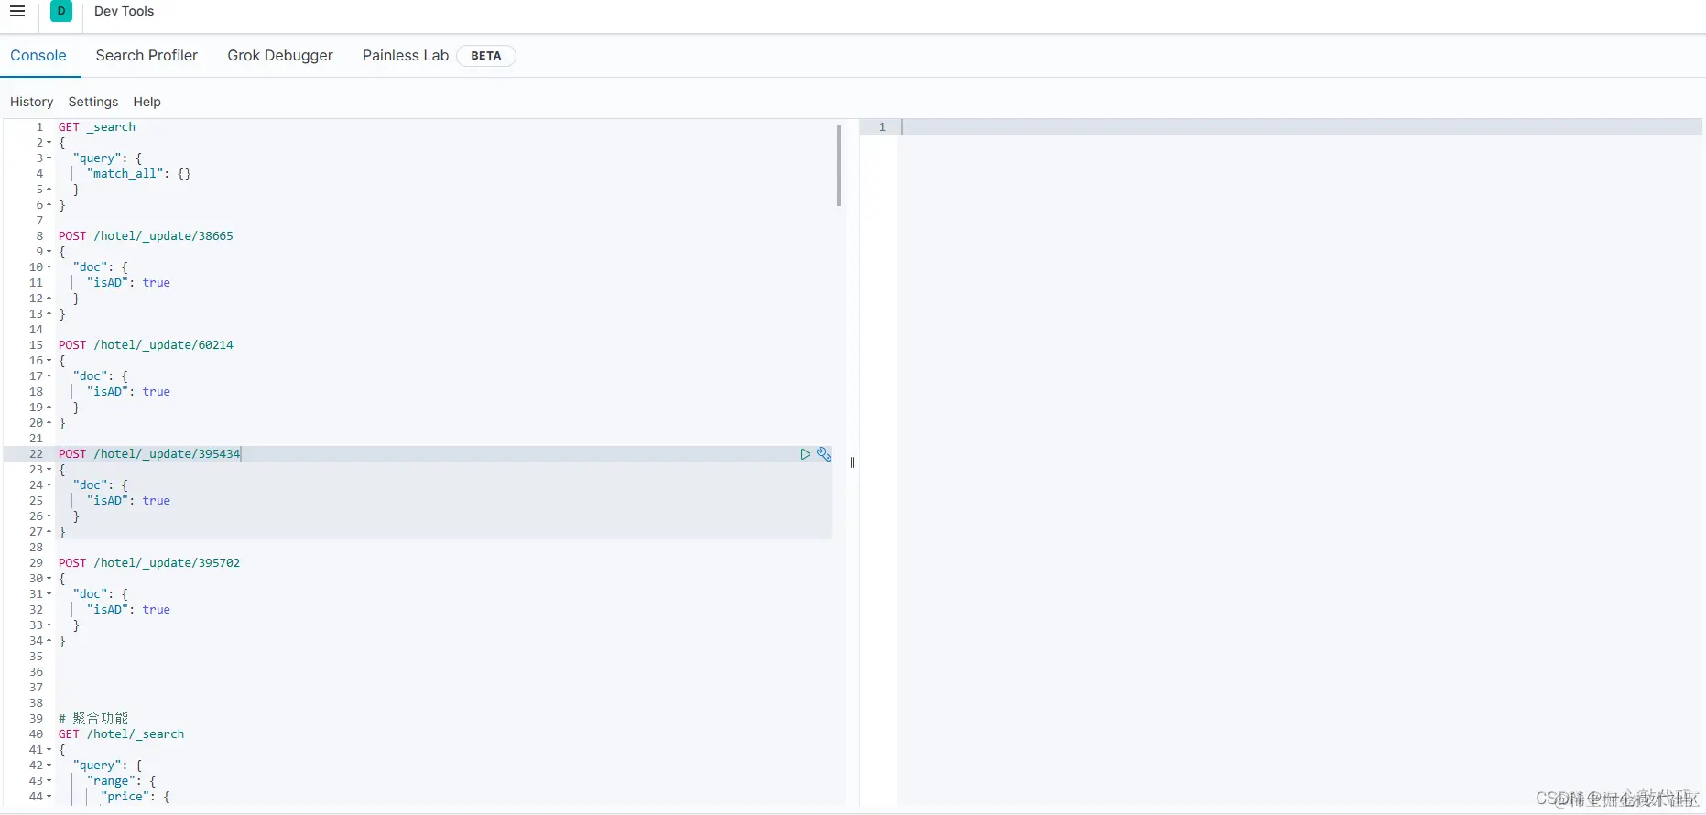Click the BETA badge
Screen dimensions: 1706x815
[486, 56]
